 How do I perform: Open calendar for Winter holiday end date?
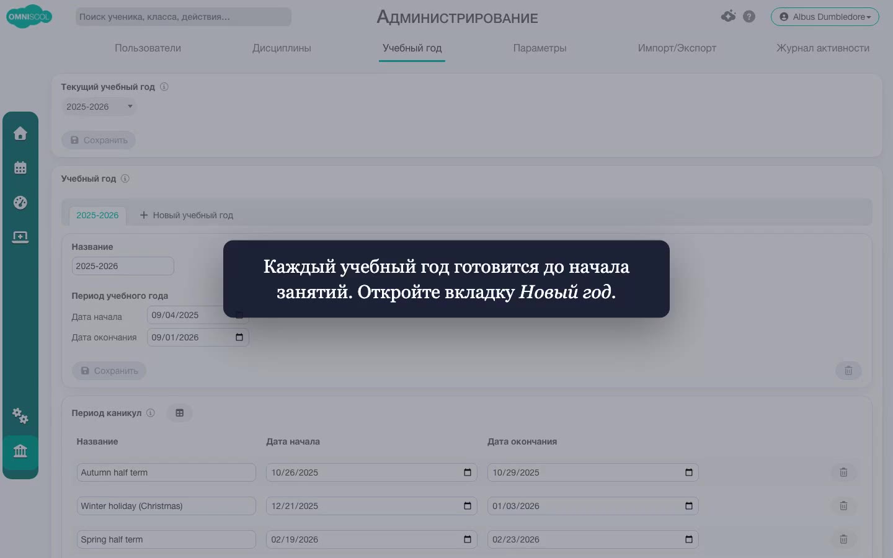point(689,506)
